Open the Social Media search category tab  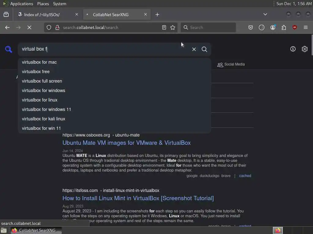(231, 64)
